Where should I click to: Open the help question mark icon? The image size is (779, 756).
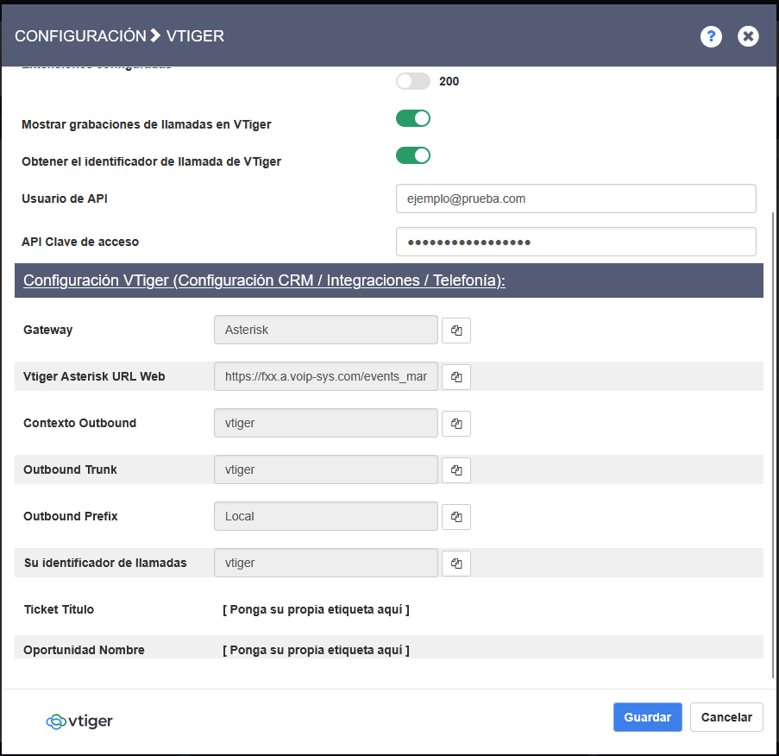[x=711, y=36]
